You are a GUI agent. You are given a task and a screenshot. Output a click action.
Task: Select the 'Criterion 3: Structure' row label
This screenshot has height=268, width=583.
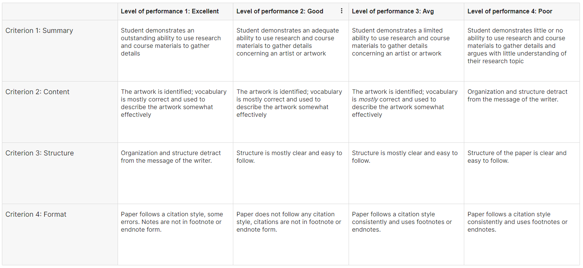(39, 153)
